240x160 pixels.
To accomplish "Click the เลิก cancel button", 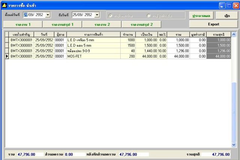I will coord(227,16).
